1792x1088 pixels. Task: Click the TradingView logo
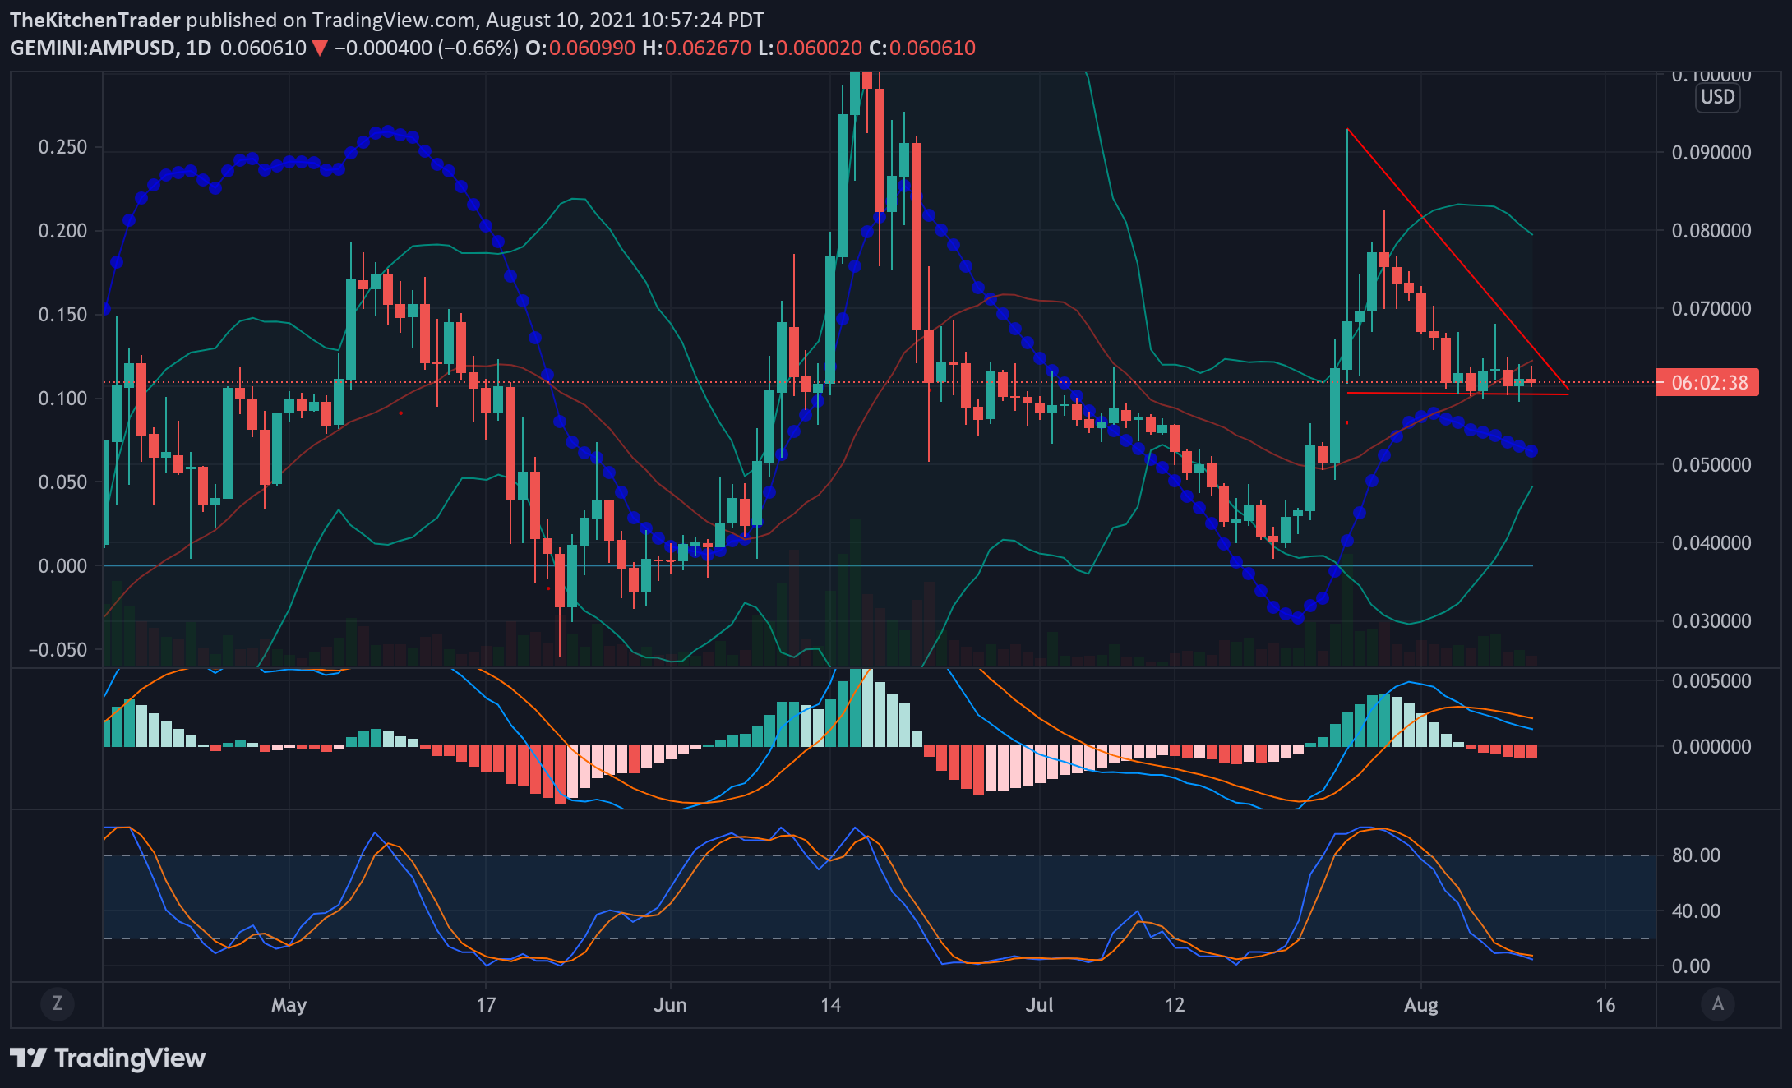tap(108, 1058)
